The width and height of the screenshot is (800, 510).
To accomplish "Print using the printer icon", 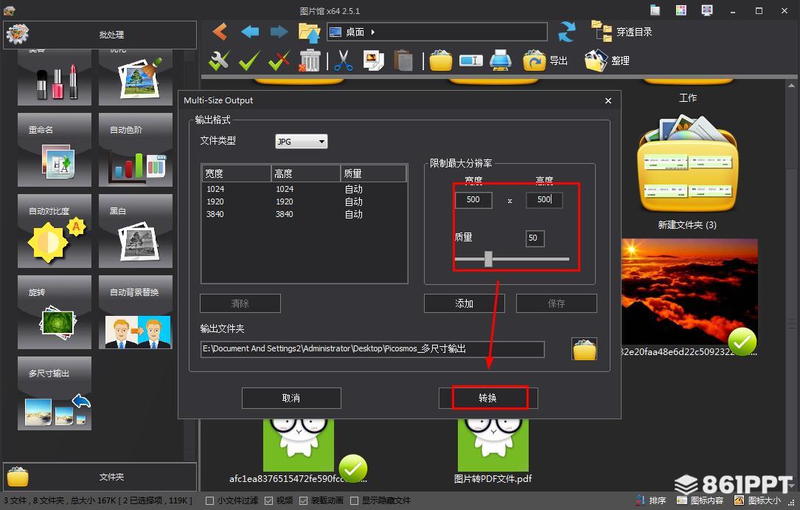I will [501, 61].
